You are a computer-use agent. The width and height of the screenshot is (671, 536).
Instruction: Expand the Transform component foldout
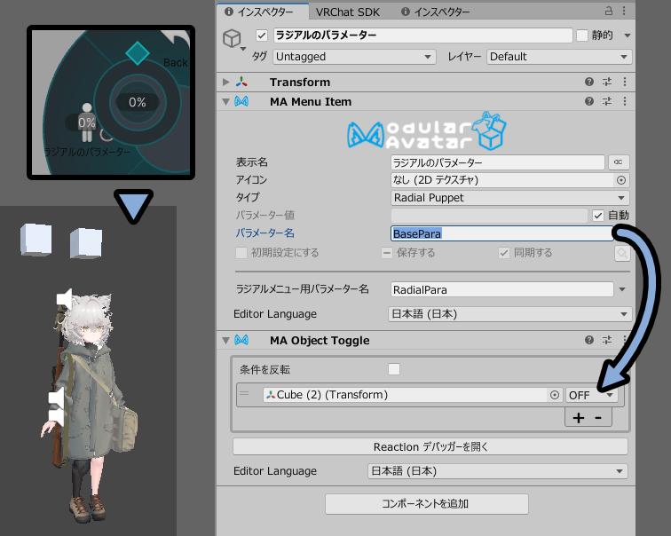pyautogui.click(x=226, y=82)
